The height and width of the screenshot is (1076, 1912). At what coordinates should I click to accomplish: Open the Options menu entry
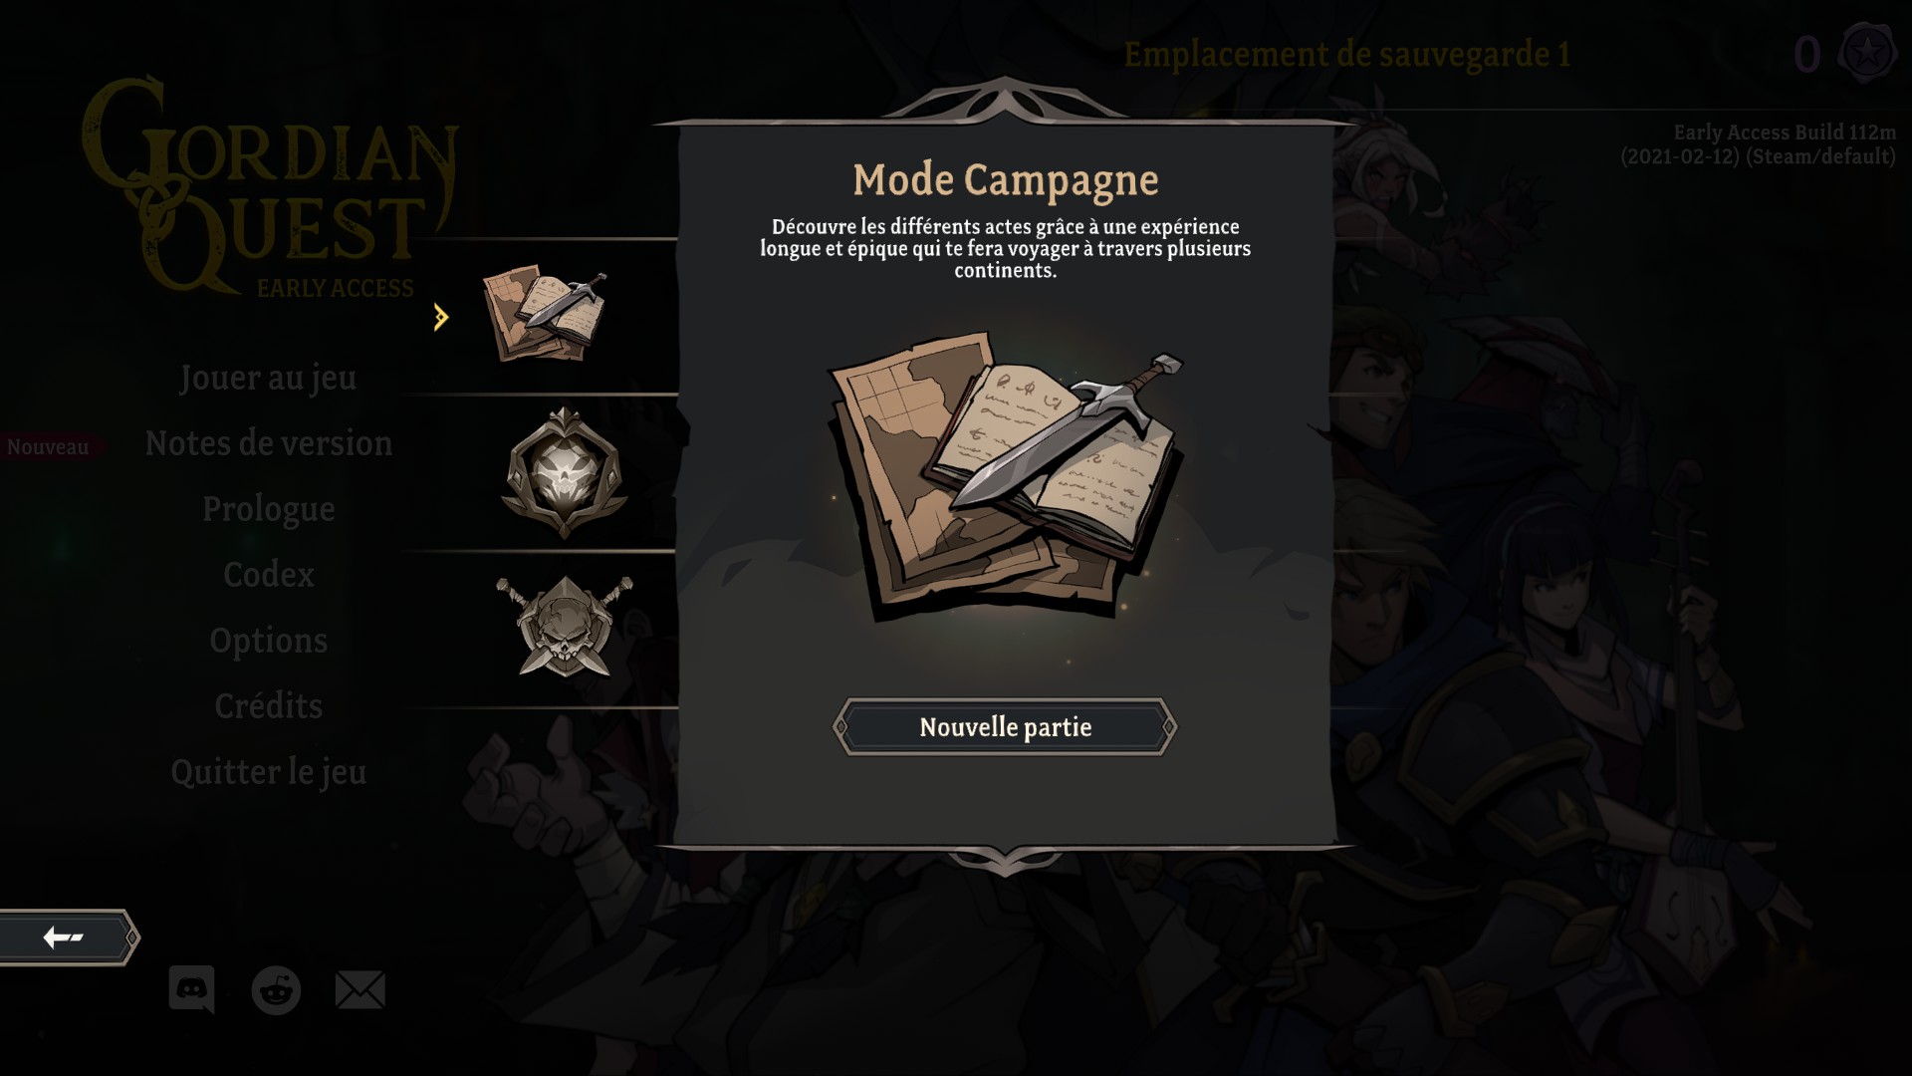(x=269, y=641)
